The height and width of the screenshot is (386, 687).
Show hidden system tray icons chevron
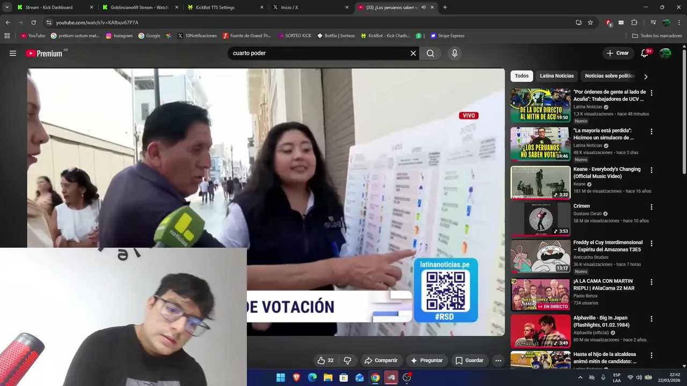tap(580, 377)
